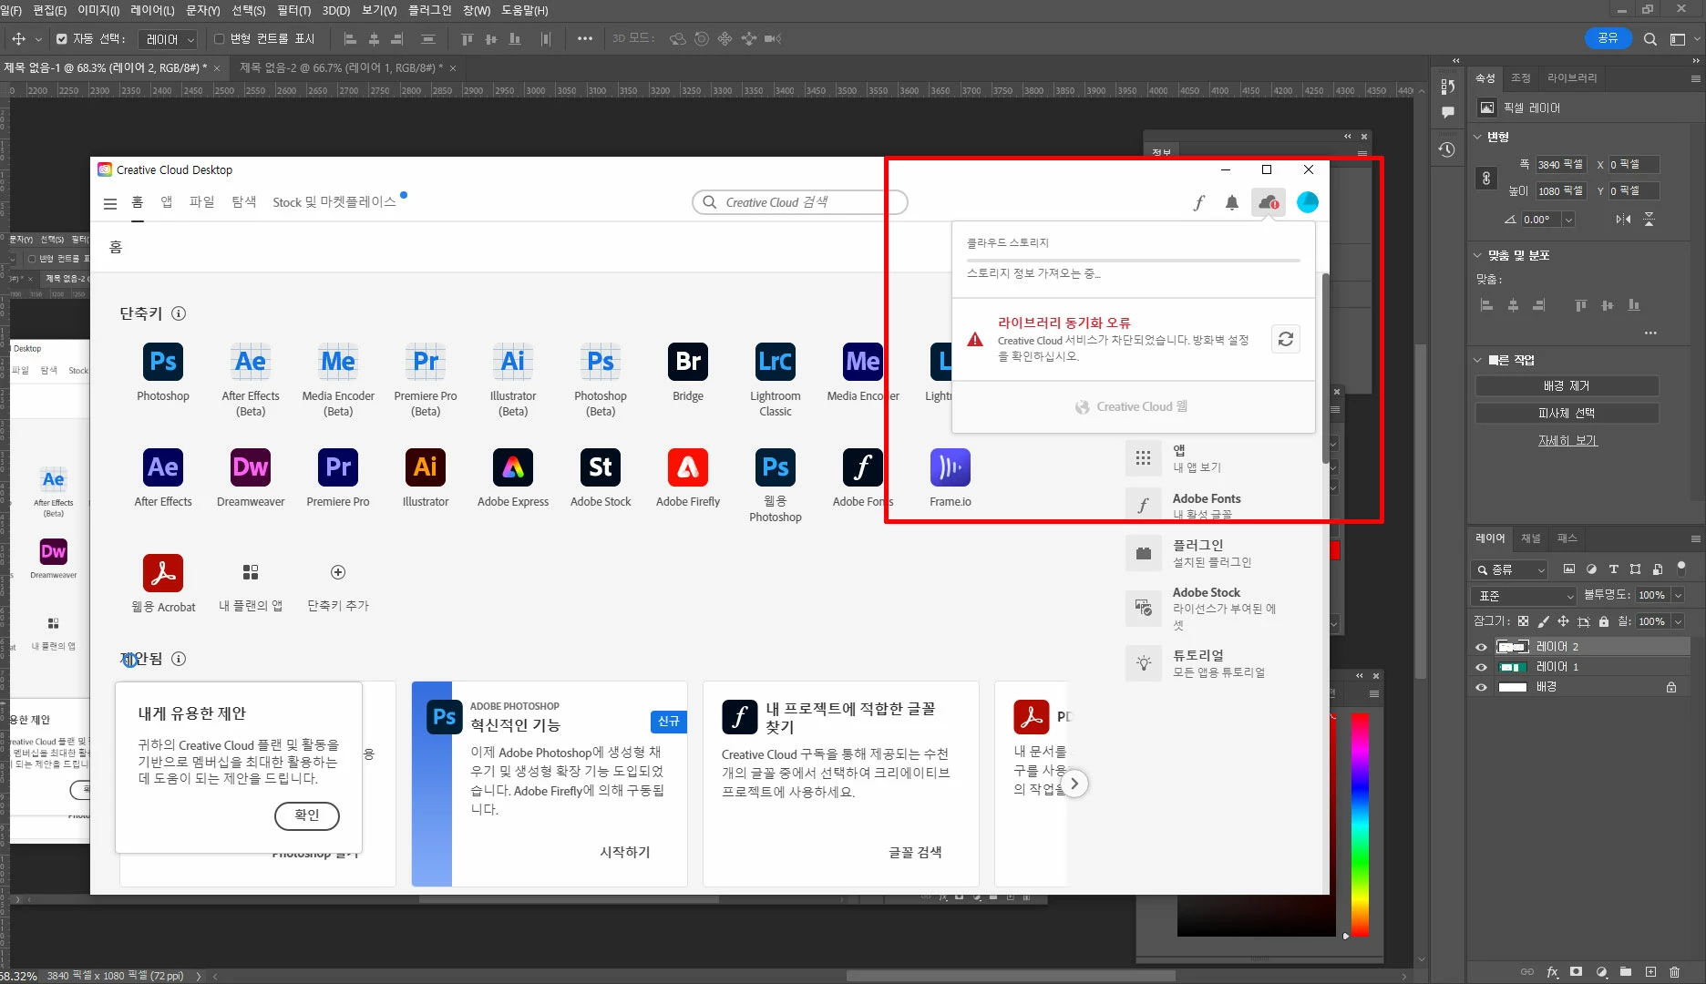Launch After Effects (Beta) app icon
This screenshot has height=984, width=1706.
[251, 362]
